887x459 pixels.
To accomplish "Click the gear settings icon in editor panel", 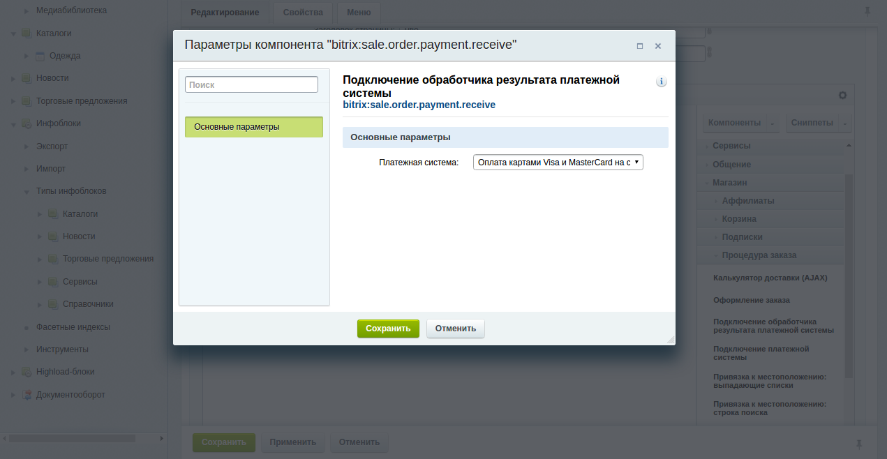I will tap(842, 95).
